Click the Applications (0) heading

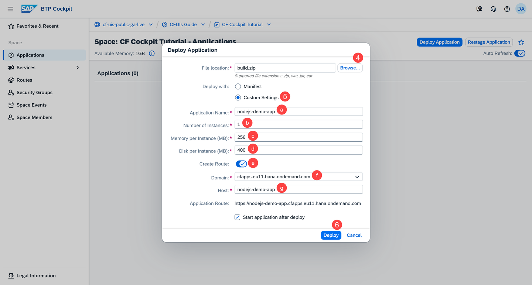pos(118,73)
